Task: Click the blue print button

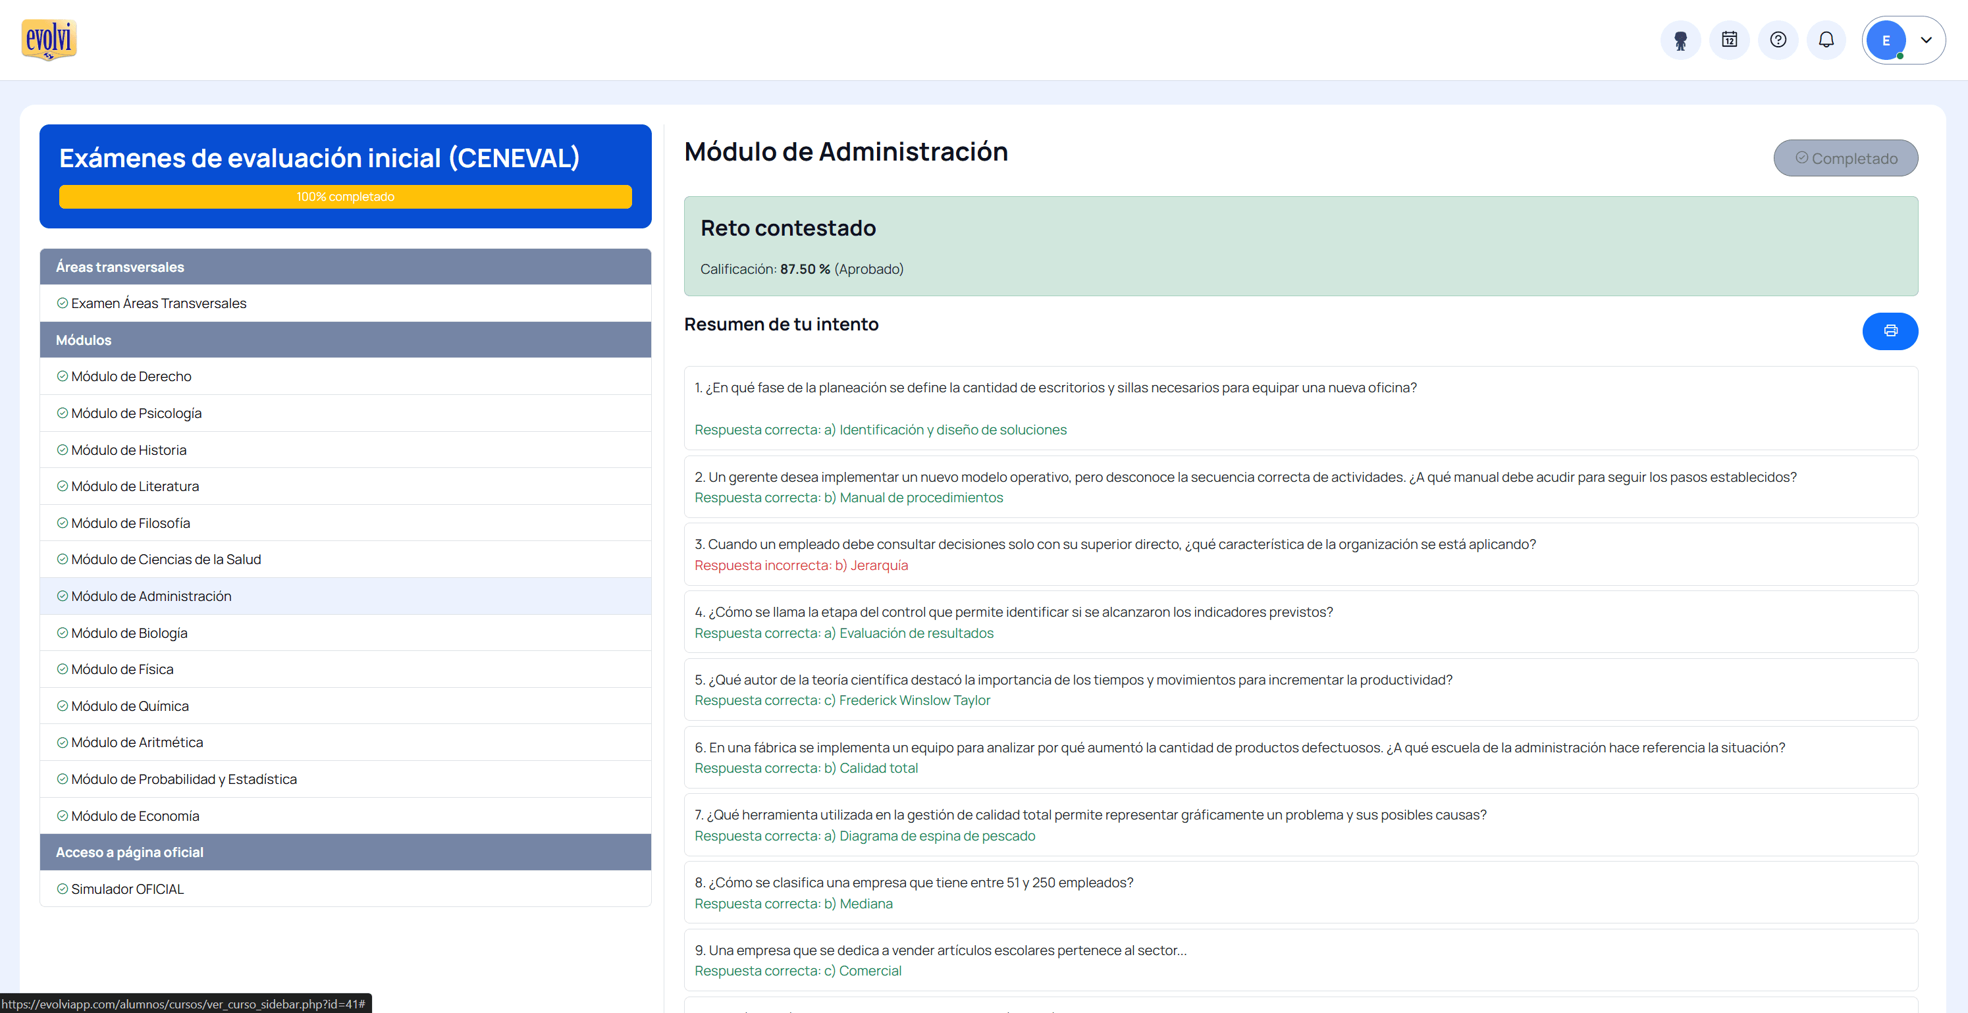Action: 1890,331
